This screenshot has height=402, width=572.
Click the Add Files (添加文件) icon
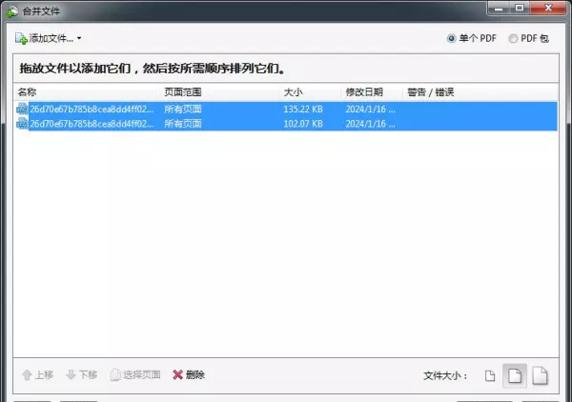(21, 38)
